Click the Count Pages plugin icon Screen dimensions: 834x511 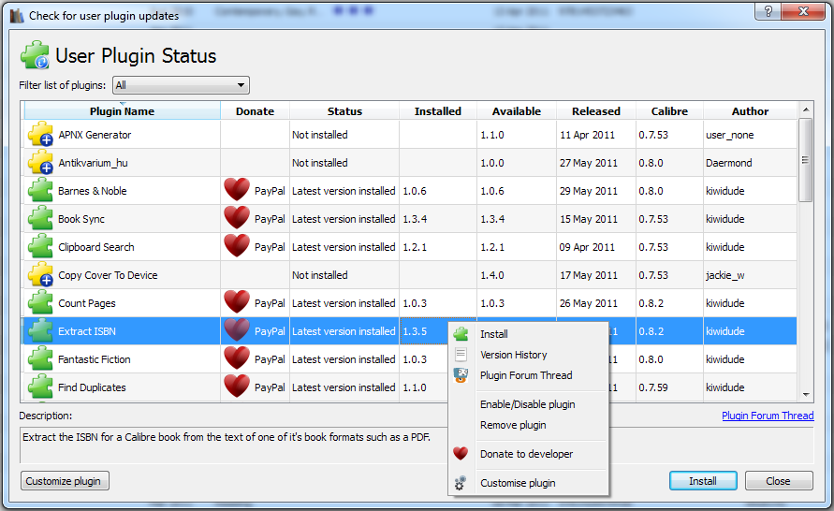coord(40,303)
